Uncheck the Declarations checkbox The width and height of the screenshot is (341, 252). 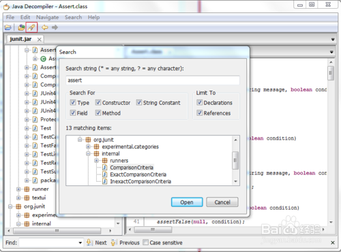[199, 103]
